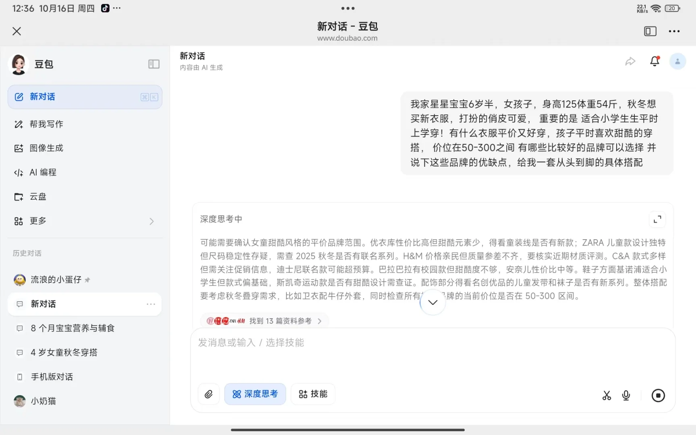Viewport: 696px width, 435px height.
Task: Open browser more options menu
Action: pos(674,31)
